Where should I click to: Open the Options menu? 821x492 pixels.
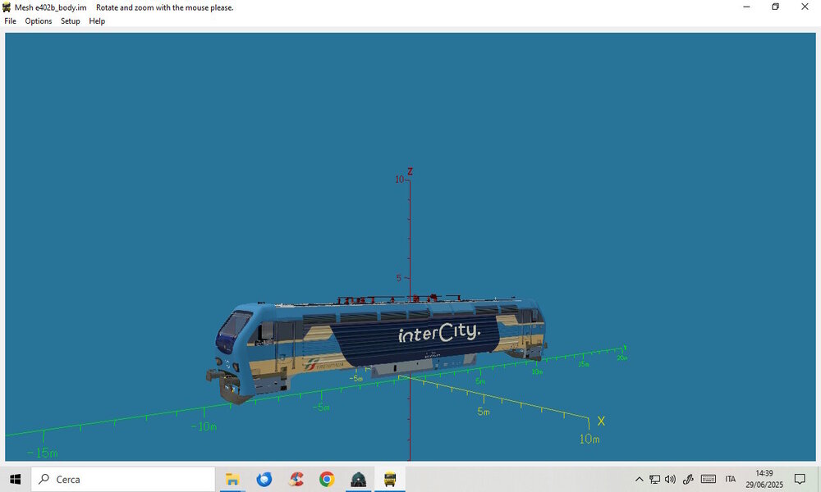(39, 21)
